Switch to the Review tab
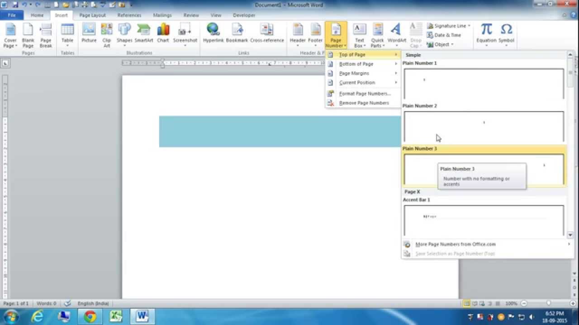Screen dimensions: 579x325 tap(191, 15)
